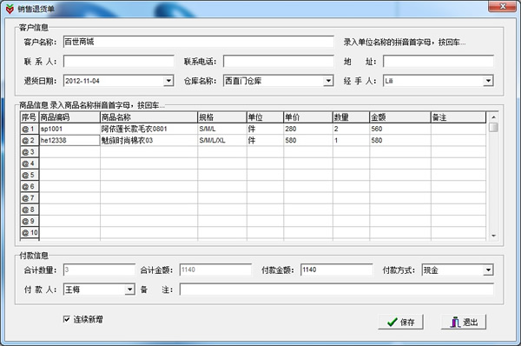Click the table vertical scrollbar thumb
The height and width of the screenshot is (346, 521).
coord(494,128)
